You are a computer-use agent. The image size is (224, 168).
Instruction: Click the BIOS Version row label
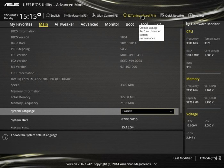20,37
